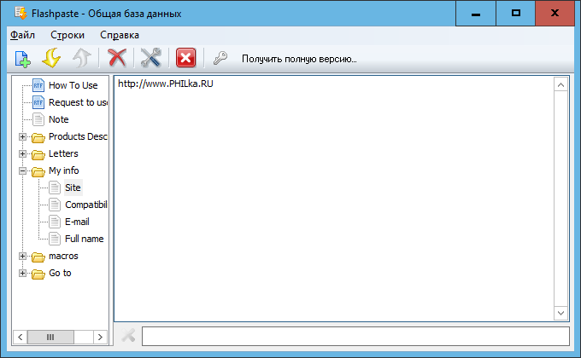Click the folder icon of Products Desc
This screenshot has width=581, height=358.
coord(38,137)
